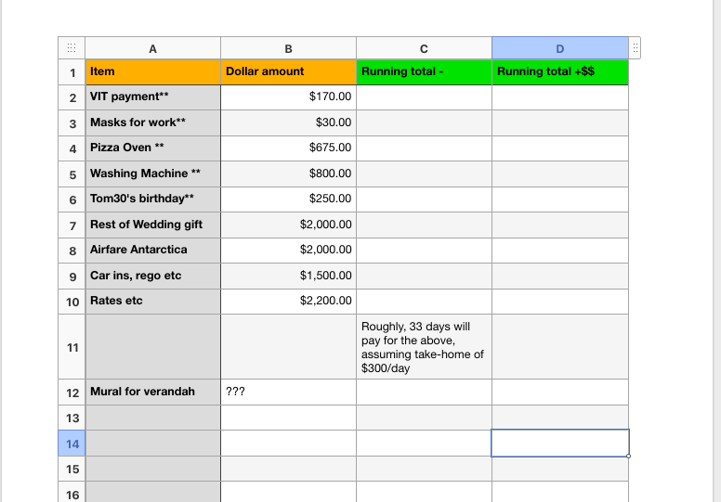The height and width of the screenshot is (502, 721).
Task: Select column C header
Action: point(424,48)
